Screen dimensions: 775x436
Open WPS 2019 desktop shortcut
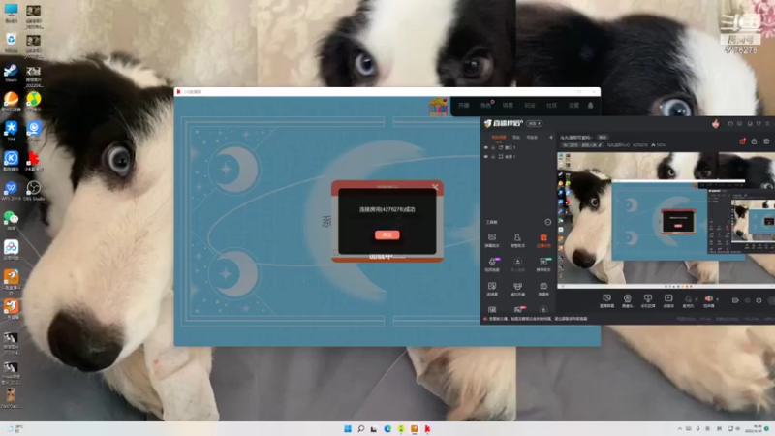(x=11, y=191)
